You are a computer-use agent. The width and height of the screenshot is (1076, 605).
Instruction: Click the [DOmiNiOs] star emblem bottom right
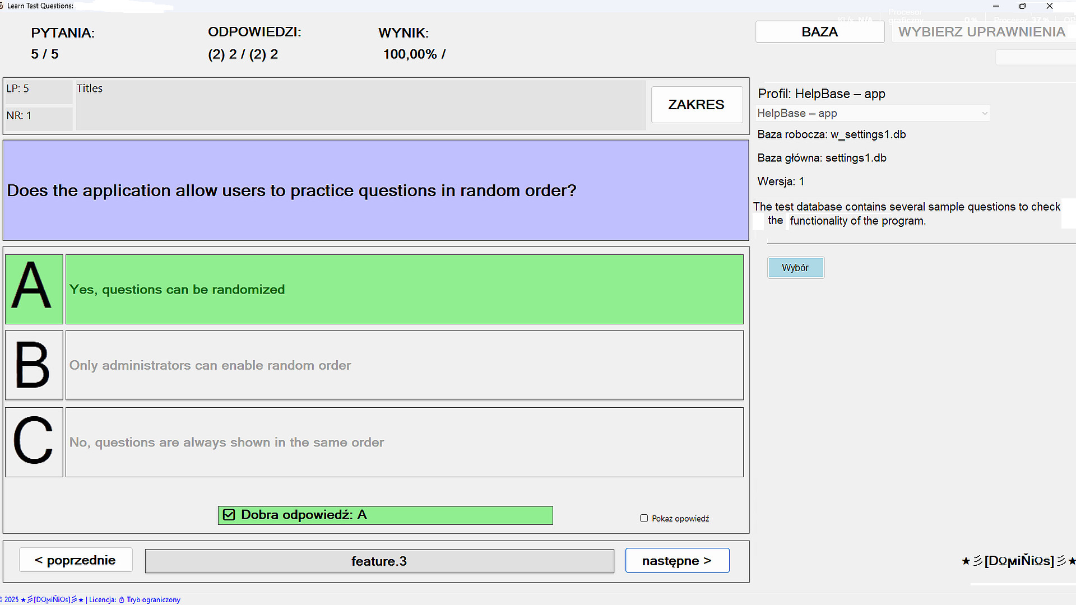[x=1017, y=560]
